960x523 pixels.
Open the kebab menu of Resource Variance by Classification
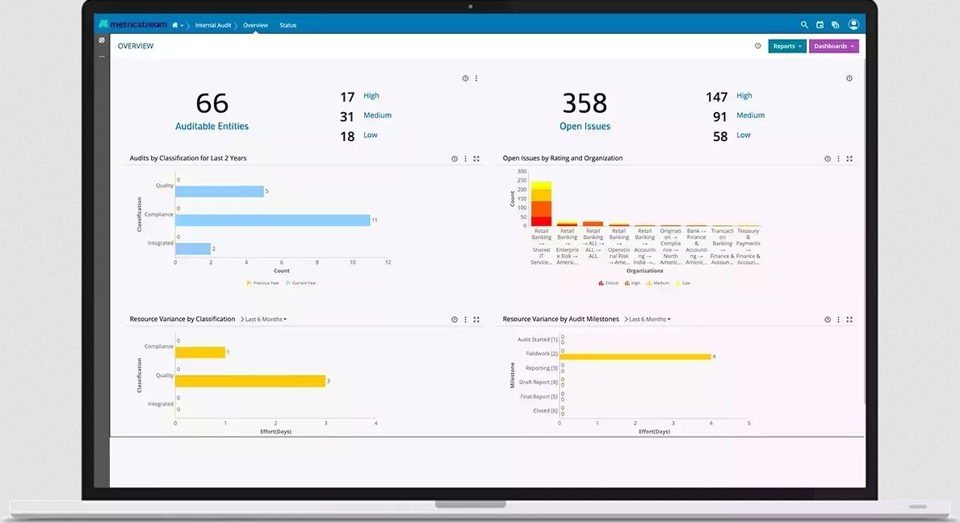(x=465, y=320)
